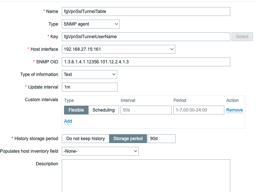The width and height of the screenshot is (256, 192).
Task: Edit the Update interval field
Action: click(x=89, y=87)
